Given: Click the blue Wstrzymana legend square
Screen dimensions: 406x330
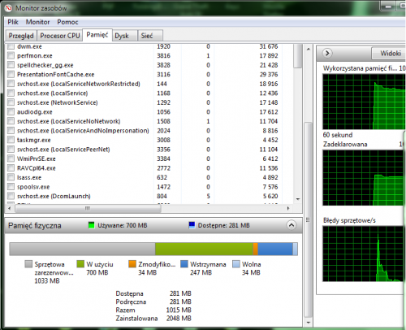Looking at the screenshot, I should [184, 264].
